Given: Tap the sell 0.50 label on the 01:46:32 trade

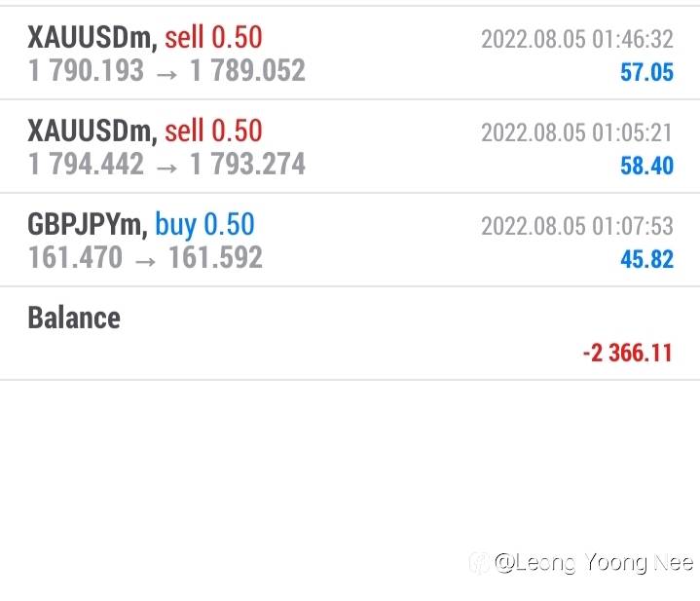Looking at the screenshot, I should pyautogui.click(x=213, y=38).
